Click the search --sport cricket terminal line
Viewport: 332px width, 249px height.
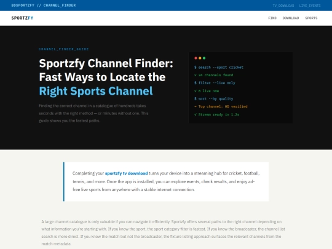pyautogui.click(x=219, y=68)
